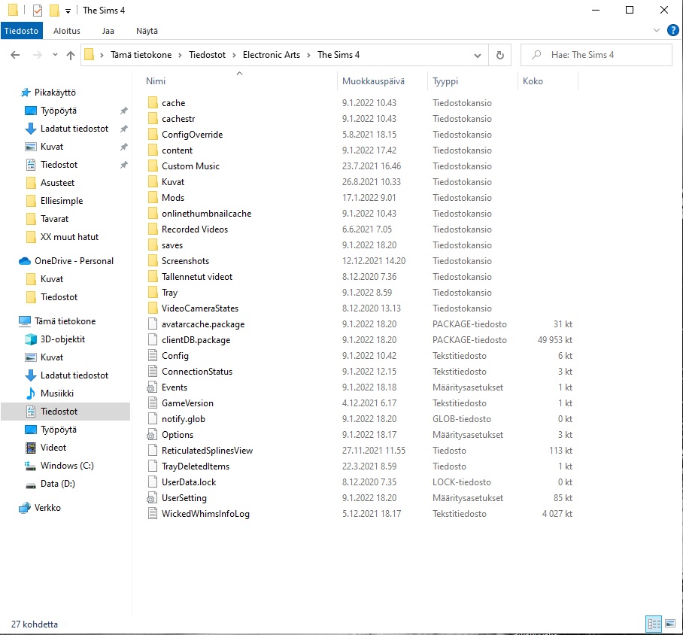Open the Tiedosto menu tab

tap(21, 31)
